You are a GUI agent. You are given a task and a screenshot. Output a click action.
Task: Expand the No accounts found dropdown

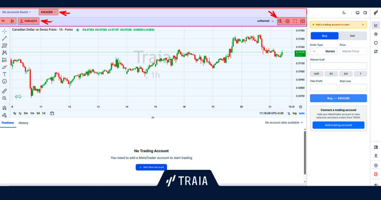coord(16,12)
